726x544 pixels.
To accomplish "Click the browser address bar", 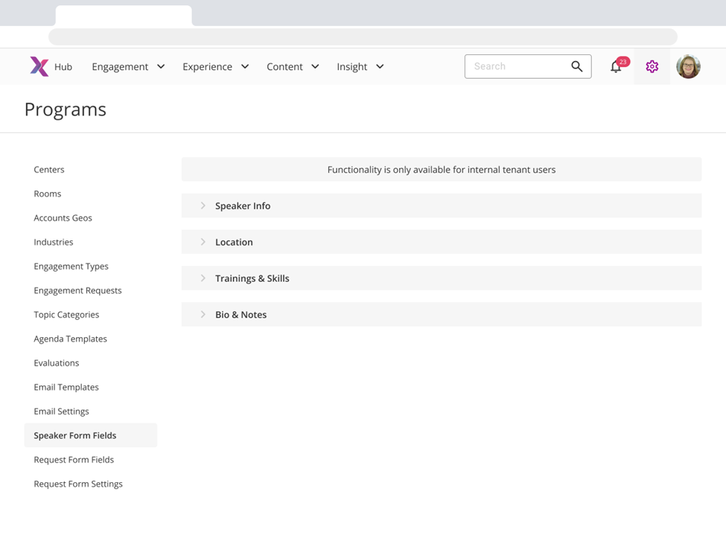I will coord(363,36).
